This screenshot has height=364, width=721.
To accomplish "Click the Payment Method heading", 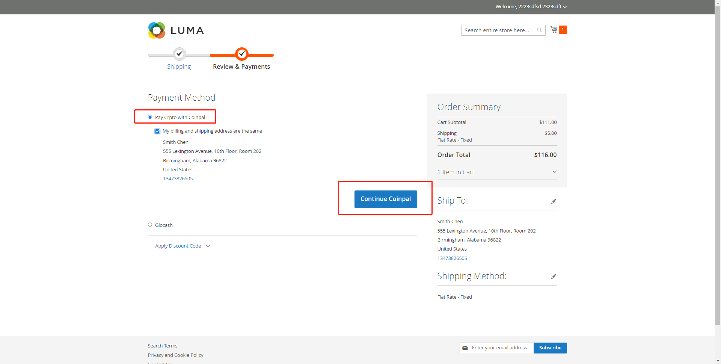I will pyautogui.click(x=181, y=98).
